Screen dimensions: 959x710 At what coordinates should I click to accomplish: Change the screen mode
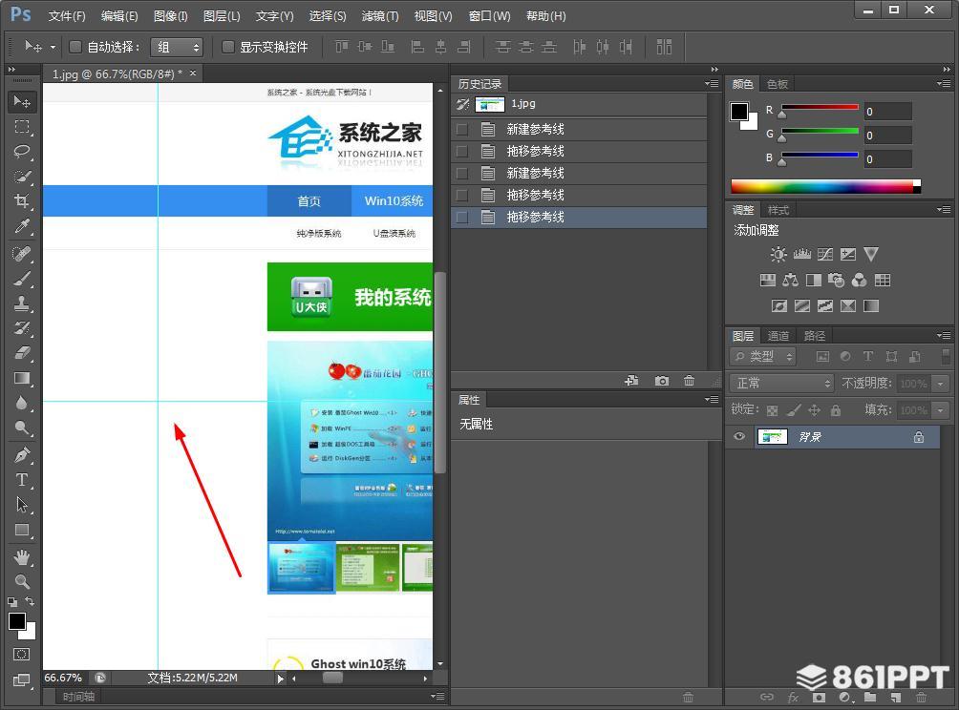click(x=21, y=679)
